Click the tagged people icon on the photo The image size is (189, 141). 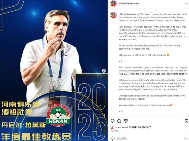point(3,138)
